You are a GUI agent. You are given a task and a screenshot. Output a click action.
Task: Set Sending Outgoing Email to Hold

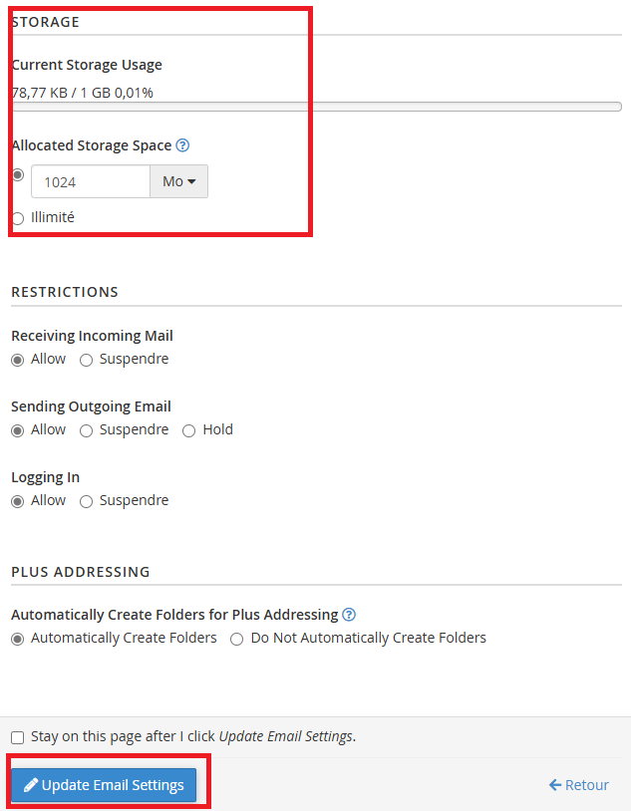pyautogui.click(x=189, y=430)
